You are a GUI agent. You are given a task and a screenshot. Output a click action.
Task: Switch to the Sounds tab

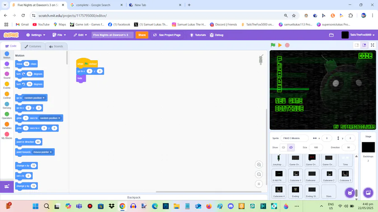(x=56, y=47)
